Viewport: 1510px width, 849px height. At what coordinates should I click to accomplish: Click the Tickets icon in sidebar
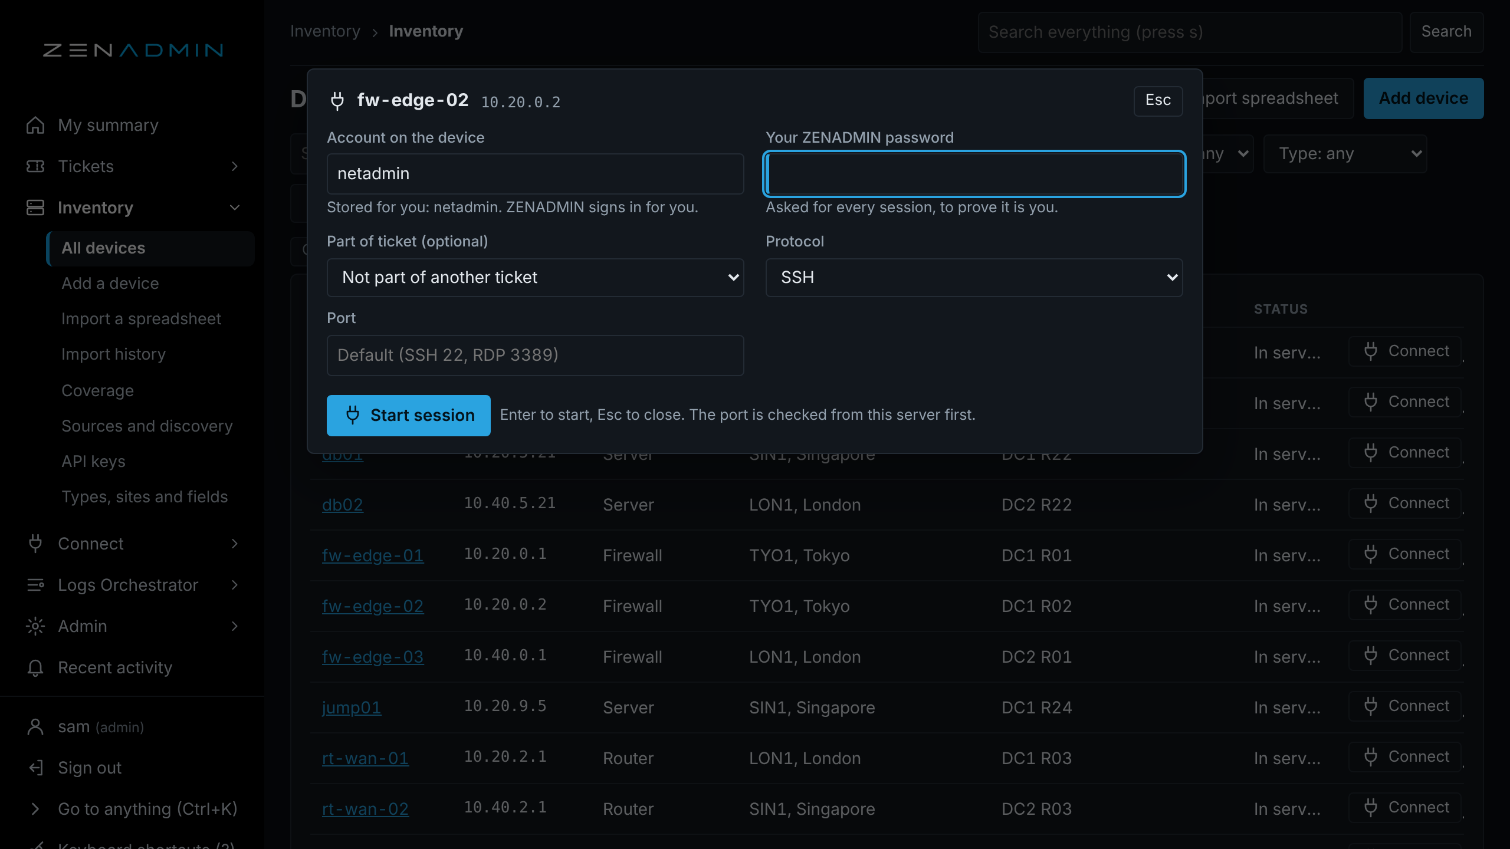coord(35,166)
